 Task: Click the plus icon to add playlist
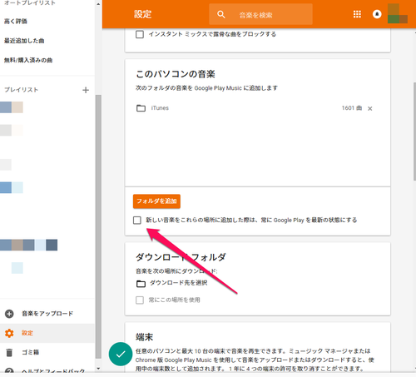pos(86,90)
